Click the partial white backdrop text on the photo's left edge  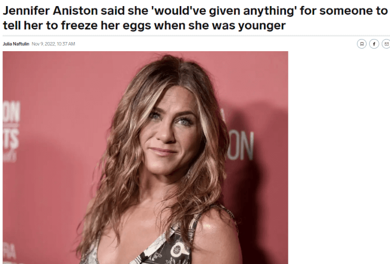point(11,132)
